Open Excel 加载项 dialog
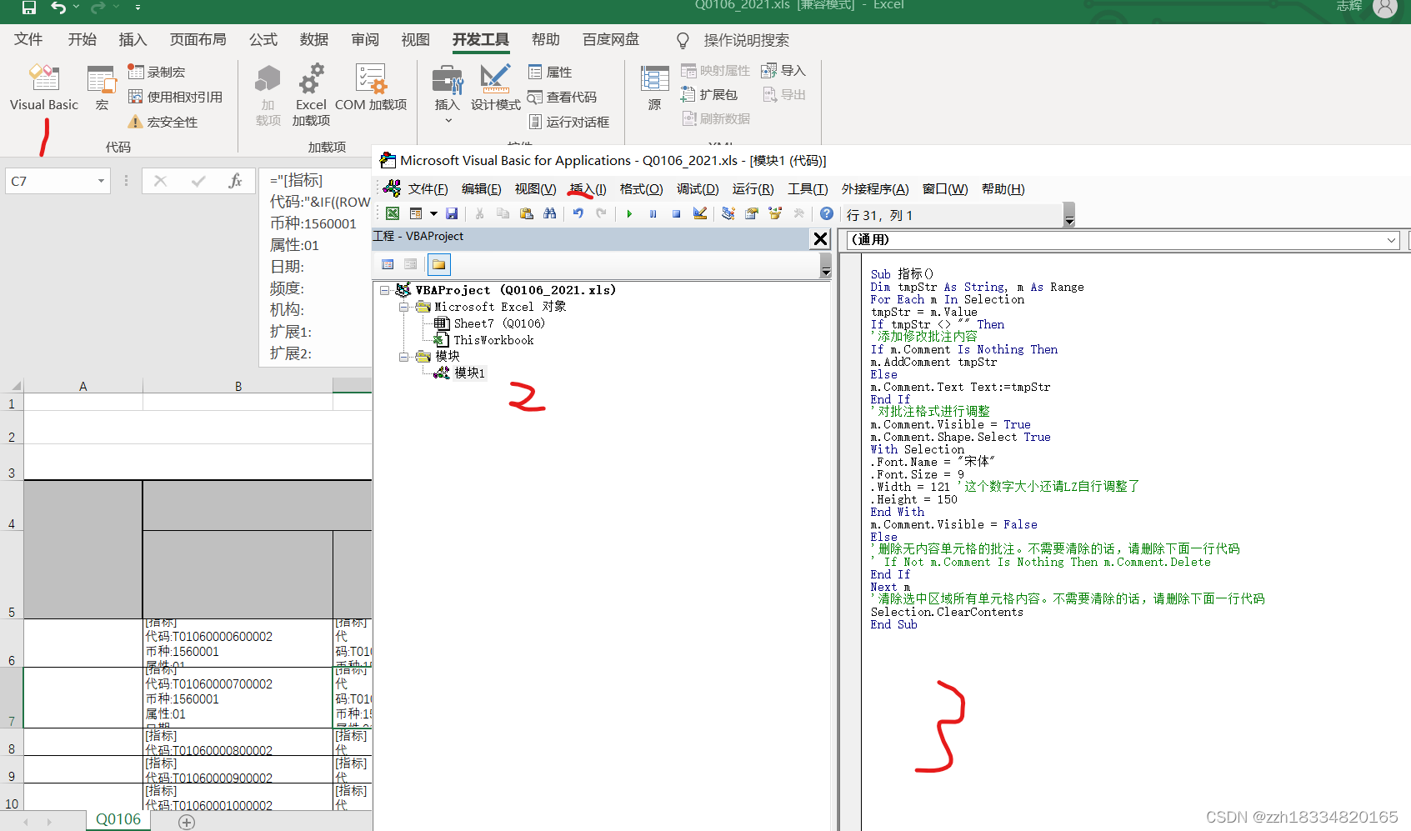Viewport: 1411px width, 831px height. coord(311,95)
